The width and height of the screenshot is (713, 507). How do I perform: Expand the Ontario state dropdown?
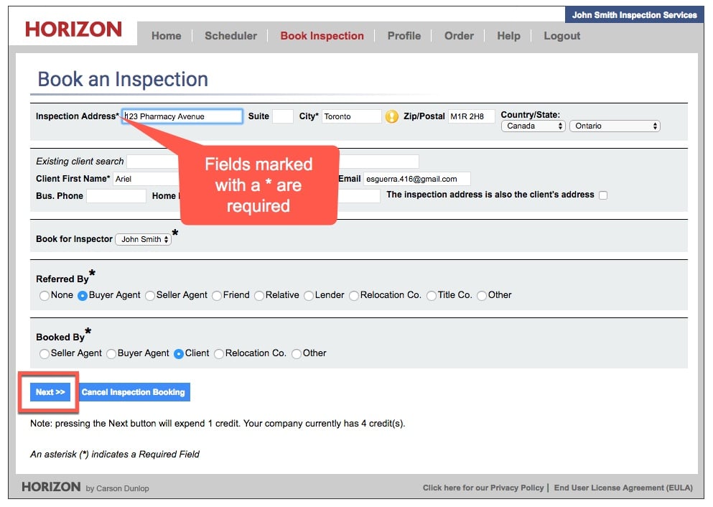(x=615, y=126)
